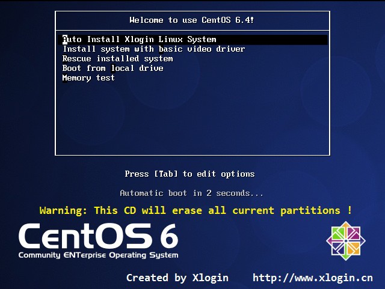Choose Install system with basic video driver
Screen dimensions: 385x289
coord(154,49)
